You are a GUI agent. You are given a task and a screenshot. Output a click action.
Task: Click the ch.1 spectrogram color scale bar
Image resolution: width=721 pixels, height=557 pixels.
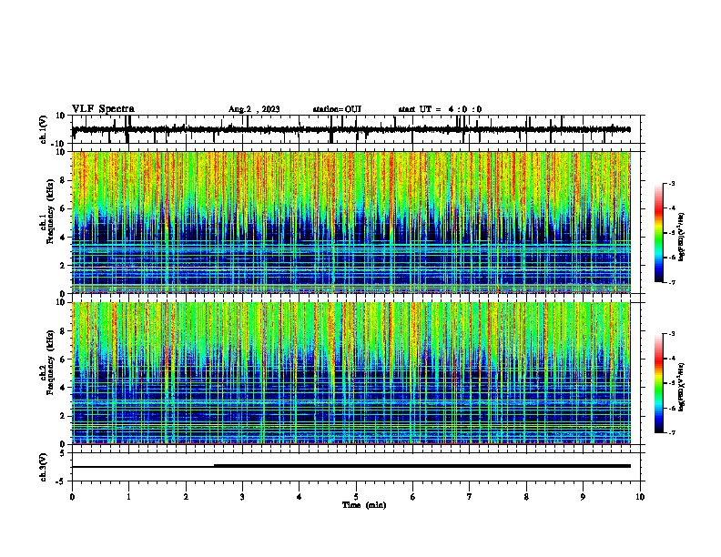[x=658, y=233]
